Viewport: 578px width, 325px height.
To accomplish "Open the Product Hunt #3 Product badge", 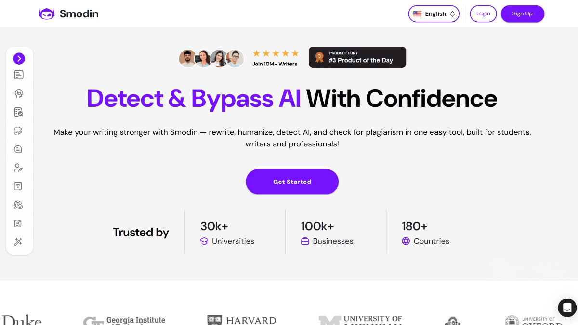I will pyautogui.click(x=357, y=57).
